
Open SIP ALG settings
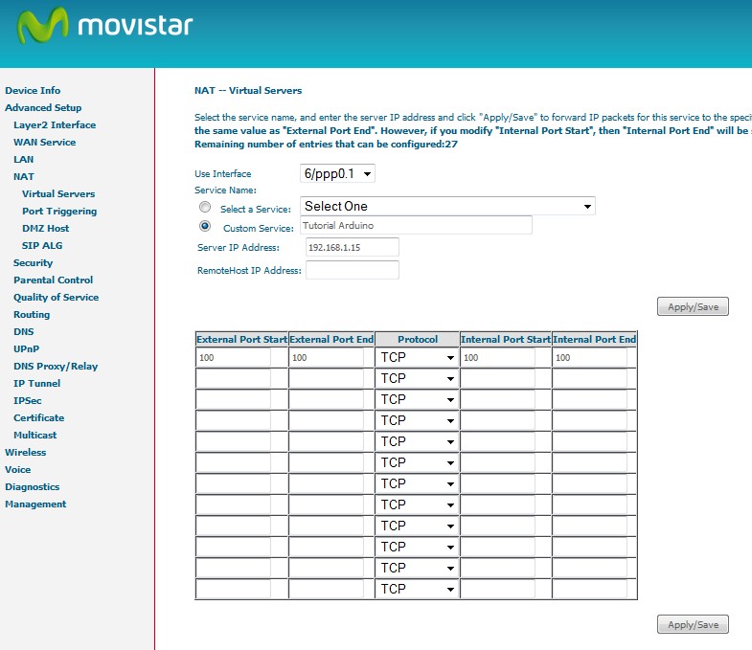click(x=42, y=246)
